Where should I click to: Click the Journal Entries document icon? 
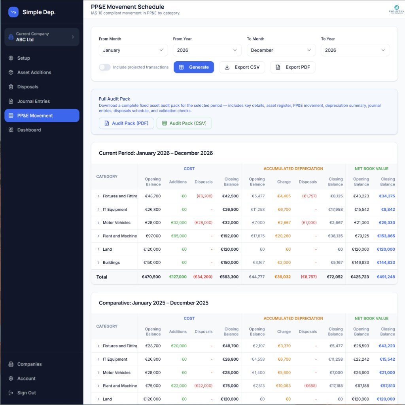(11, 101)
